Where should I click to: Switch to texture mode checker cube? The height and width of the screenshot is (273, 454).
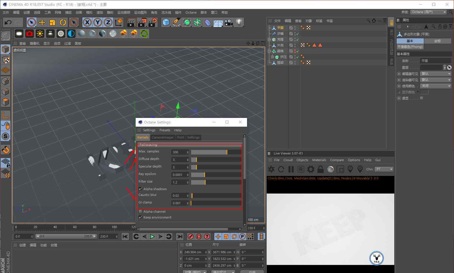6,60
